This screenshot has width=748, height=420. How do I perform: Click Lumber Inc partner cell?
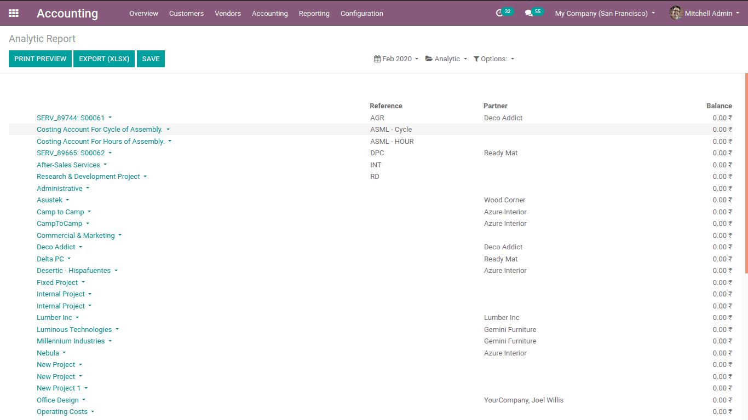pos(502,318)
